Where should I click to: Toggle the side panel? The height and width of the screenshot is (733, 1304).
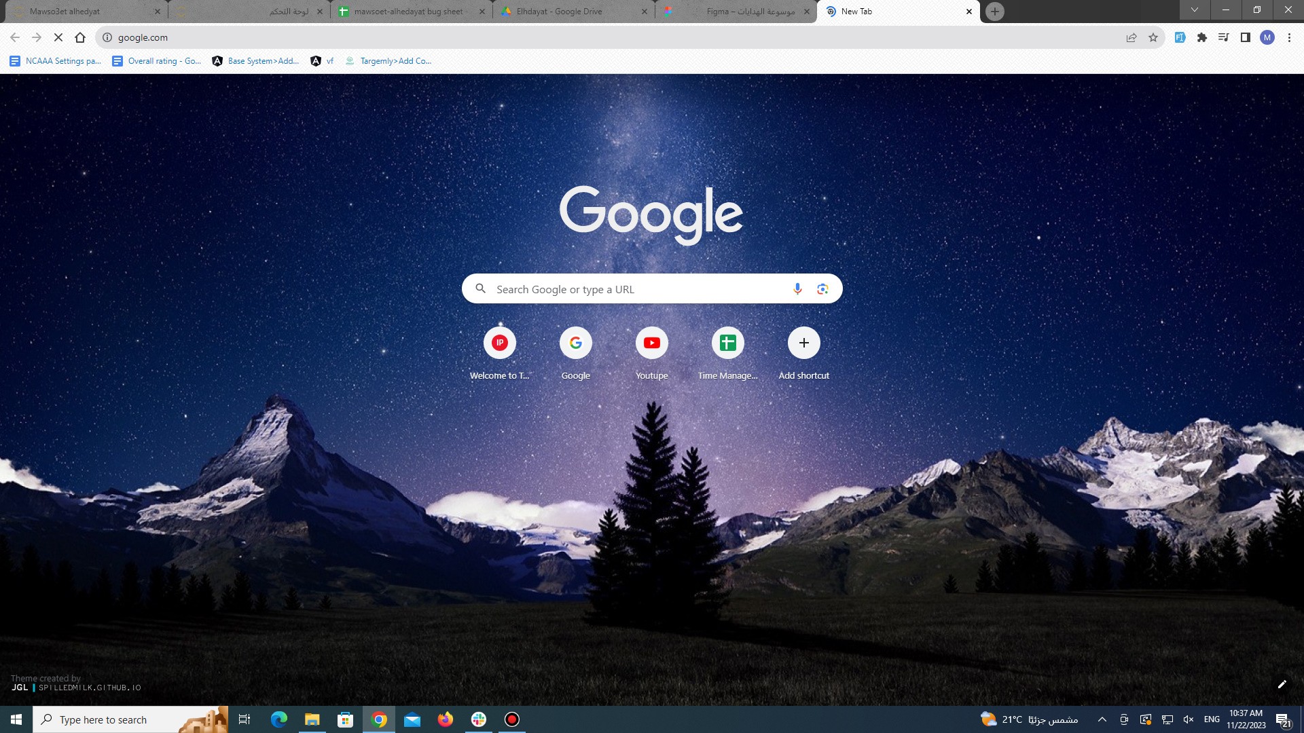1246,37
